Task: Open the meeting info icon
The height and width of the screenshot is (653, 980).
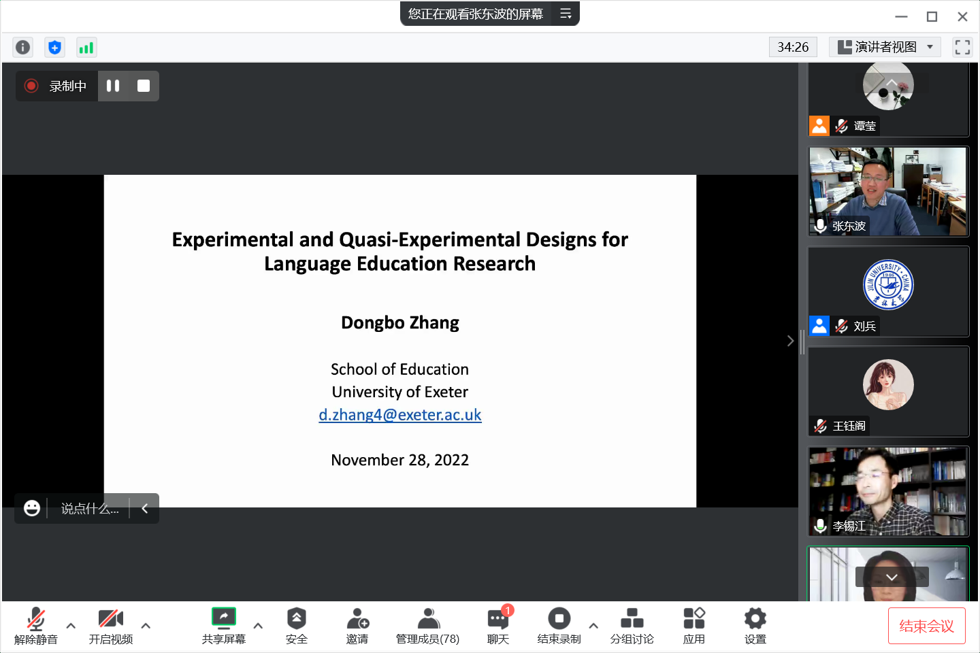Action: coord(22,47)
